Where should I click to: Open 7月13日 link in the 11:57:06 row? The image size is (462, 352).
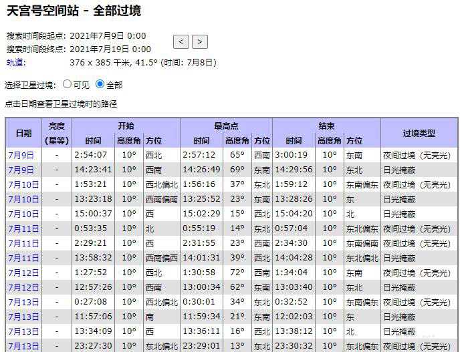23,317
